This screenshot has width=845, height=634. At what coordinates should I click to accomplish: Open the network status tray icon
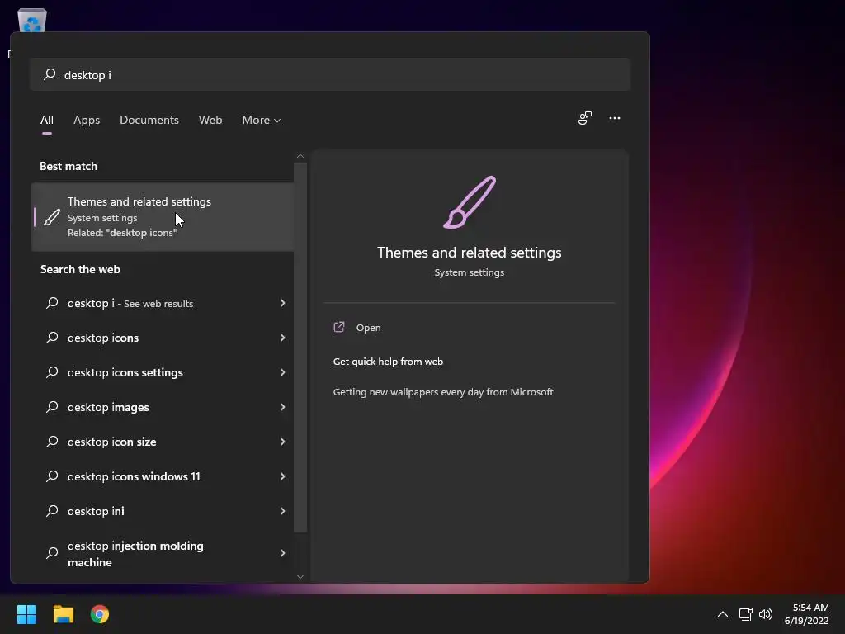click(x=745, y=614)
